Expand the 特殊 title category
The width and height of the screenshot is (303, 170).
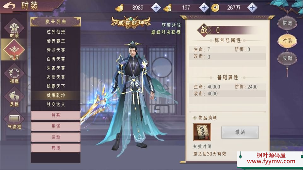coord(56,115)
